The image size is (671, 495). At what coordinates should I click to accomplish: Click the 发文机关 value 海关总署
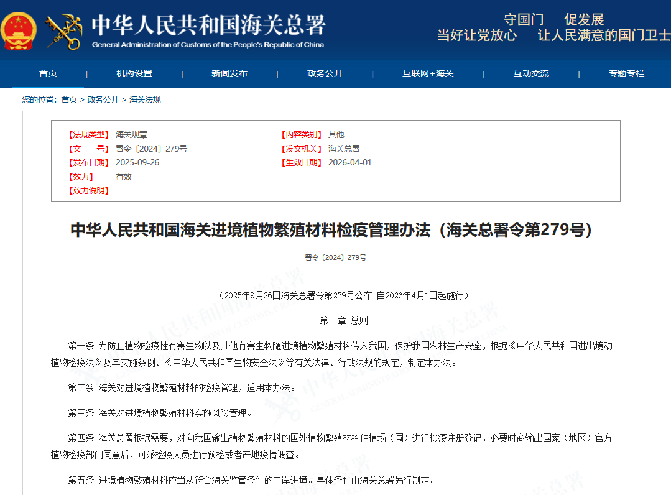point(344,149)
